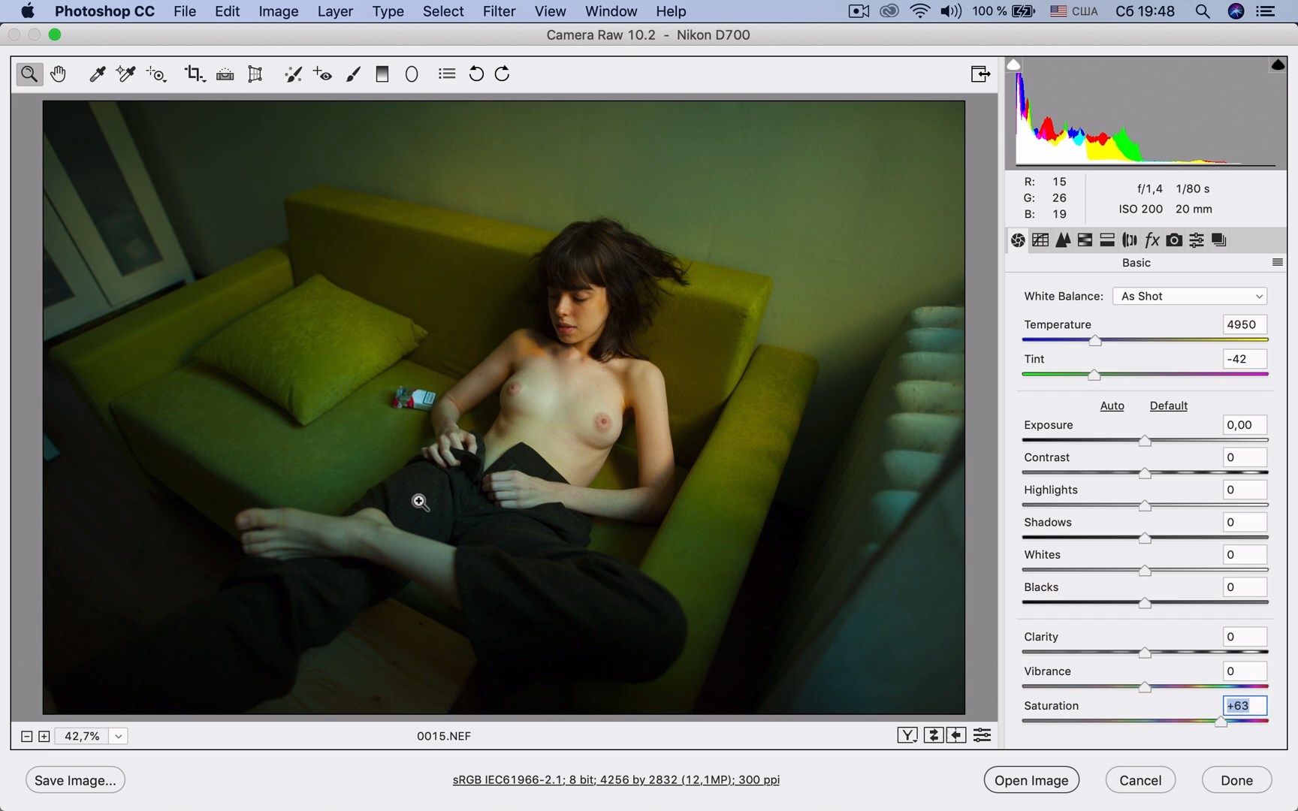Toggle highlight clipping warning in histogram
The height and width of the screenshot is (811, 1298).
[x=1277, y=65]
